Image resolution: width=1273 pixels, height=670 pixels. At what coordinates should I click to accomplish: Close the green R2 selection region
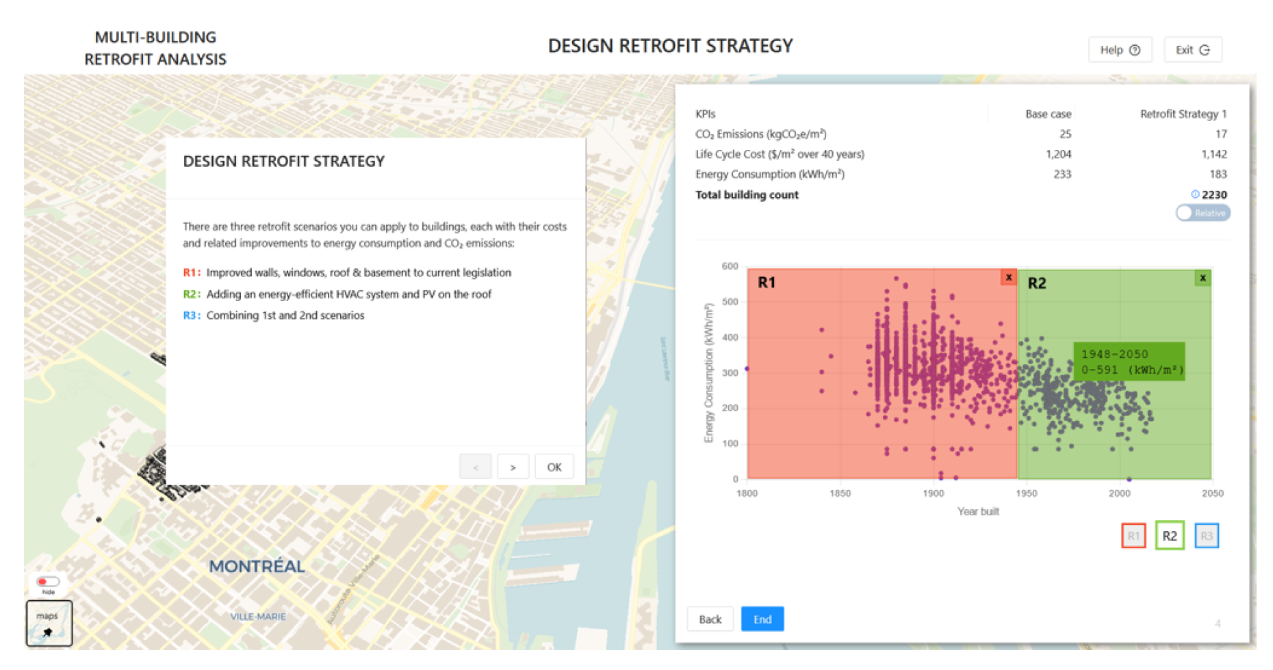tap(1203, 278)
